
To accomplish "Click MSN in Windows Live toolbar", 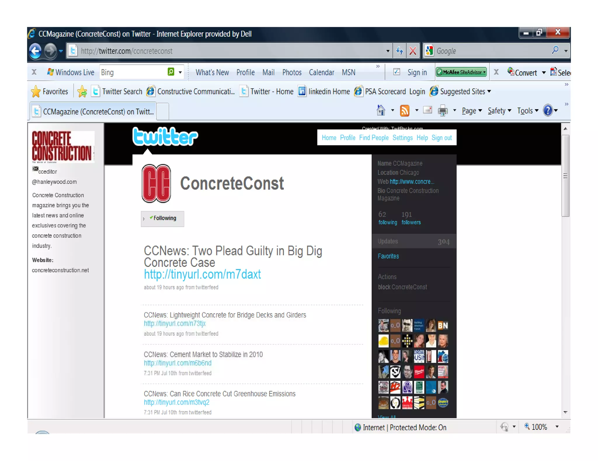I will (349, 72).
